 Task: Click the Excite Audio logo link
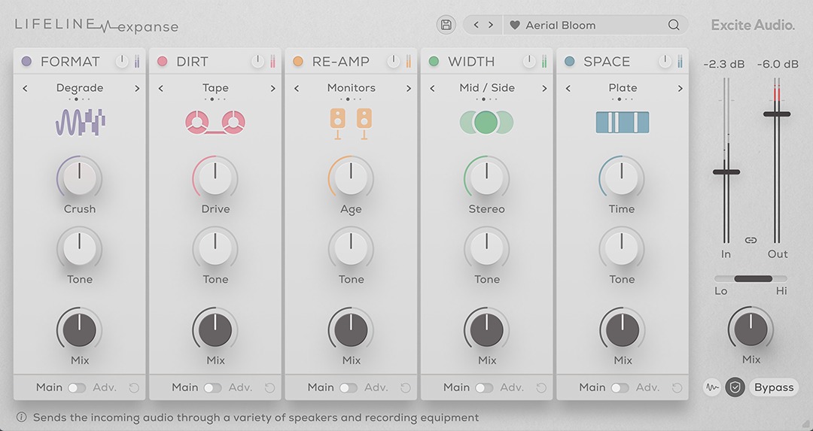(753, 25)
